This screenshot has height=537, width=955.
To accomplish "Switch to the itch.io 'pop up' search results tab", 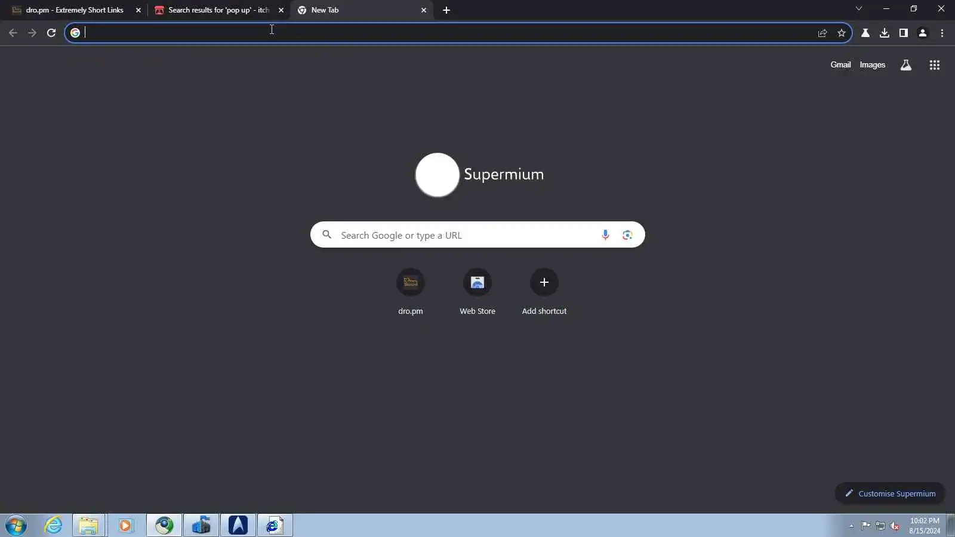I will point(218,10).
